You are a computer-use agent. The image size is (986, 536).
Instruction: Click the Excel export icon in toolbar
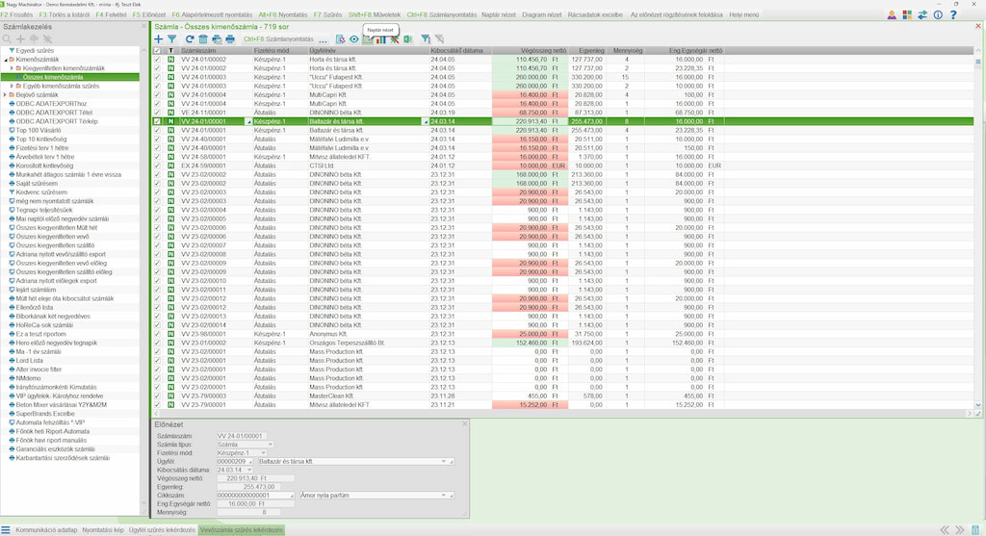[x=408, y=39]
